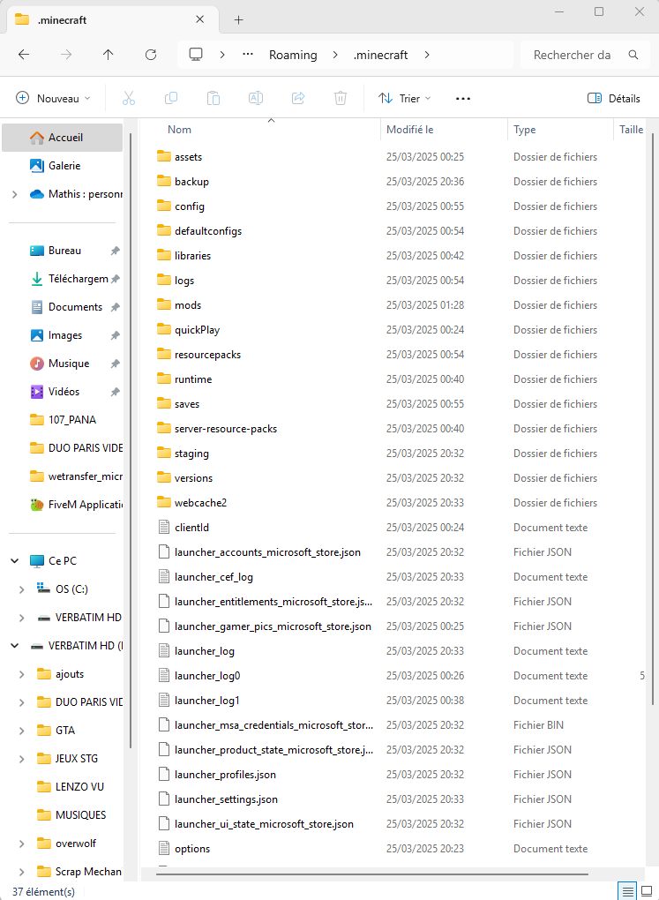The image size is (659, 900).
Task: Unpin Documents from quick access
Action: 115,307
